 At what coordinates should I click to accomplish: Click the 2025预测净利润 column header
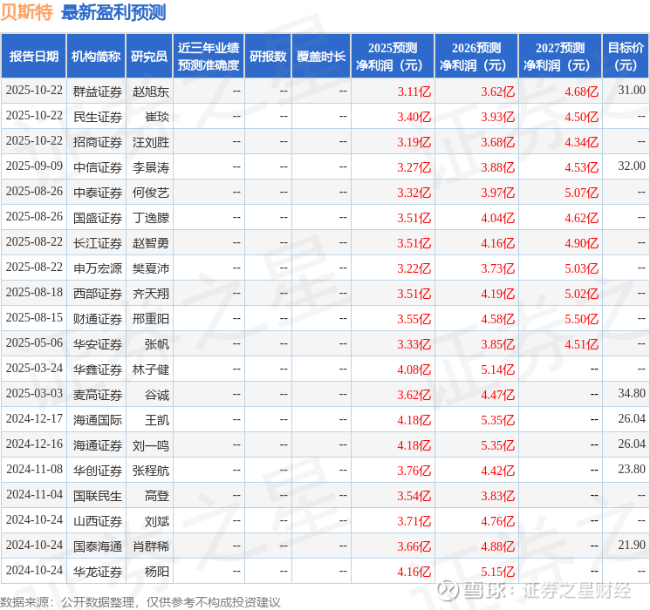(393, 56)
